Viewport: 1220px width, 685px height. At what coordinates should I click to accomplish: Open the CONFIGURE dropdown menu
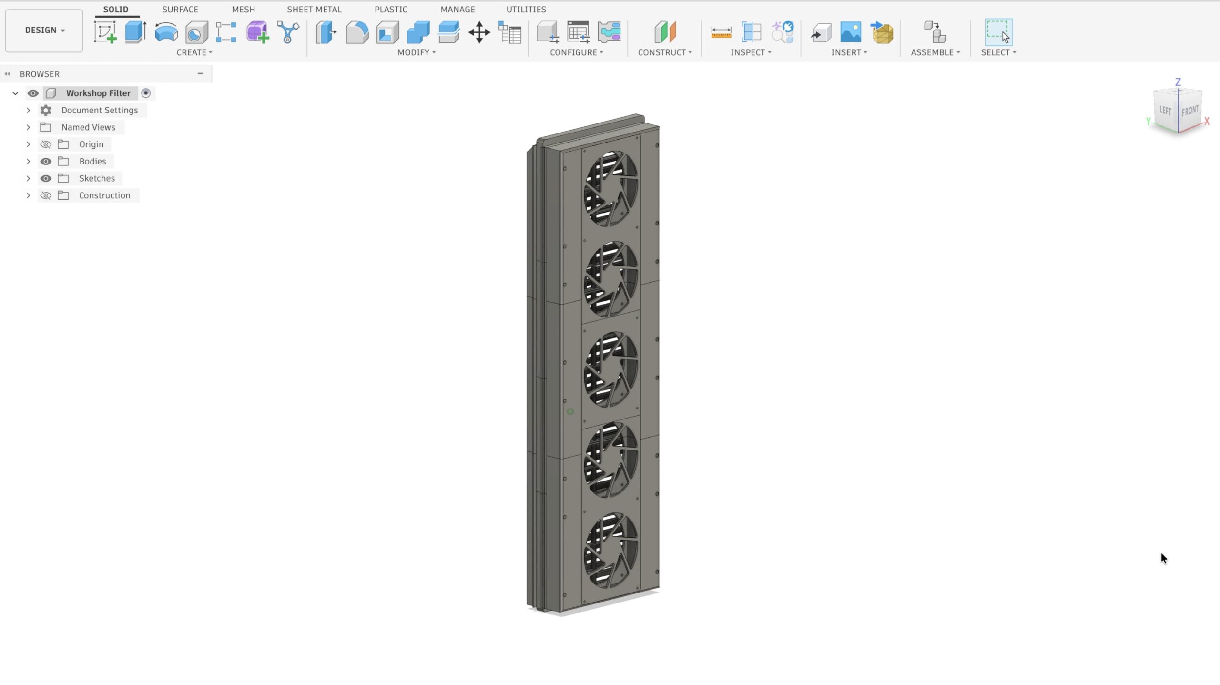[x=577, y=52]
